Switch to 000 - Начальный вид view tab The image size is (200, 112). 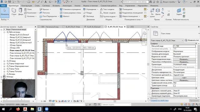click(x=48, y=27)
